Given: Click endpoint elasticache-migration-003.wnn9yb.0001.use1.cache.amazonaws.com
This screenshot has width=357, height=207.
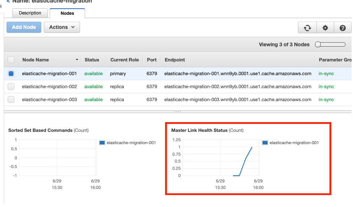Looking at the screenshot, I should click(238, 99).
